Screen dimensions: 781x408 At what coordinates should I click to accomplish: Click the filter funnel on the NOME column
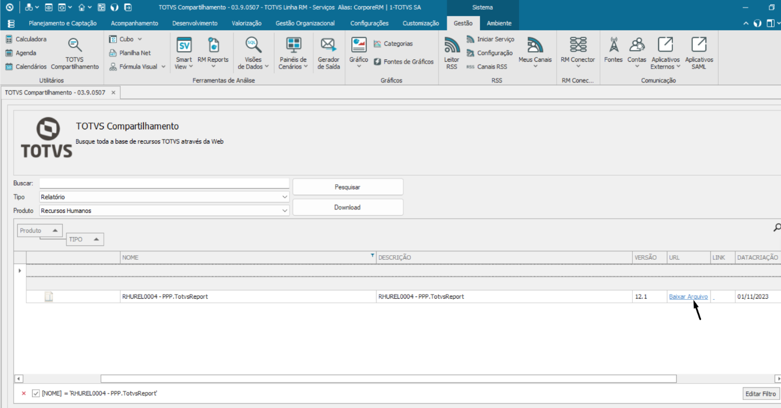coord(372,255)
